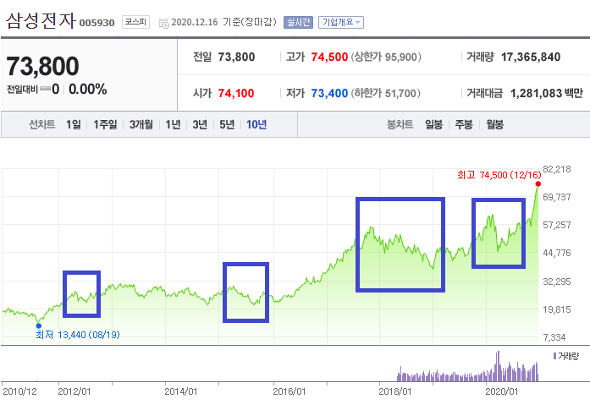Click the 2020/01 axis label
This screenshot has width=590, height=410.
pos(502,391)
